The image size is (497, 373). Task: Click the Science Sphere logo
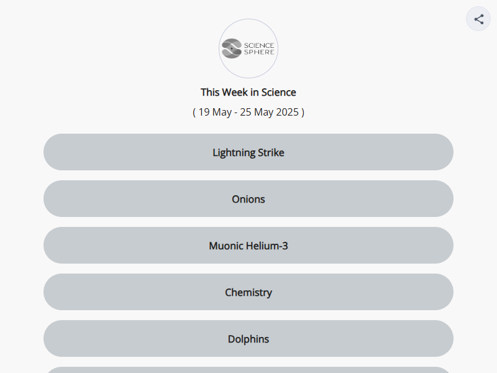click(x=248, y=48)
